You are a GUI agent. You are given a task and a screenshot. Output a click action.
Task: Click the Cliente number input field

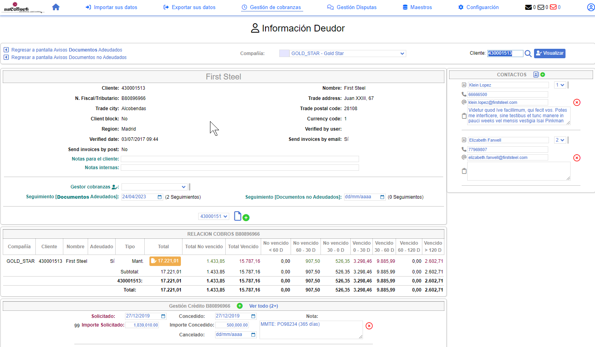(x=505, y=54)
